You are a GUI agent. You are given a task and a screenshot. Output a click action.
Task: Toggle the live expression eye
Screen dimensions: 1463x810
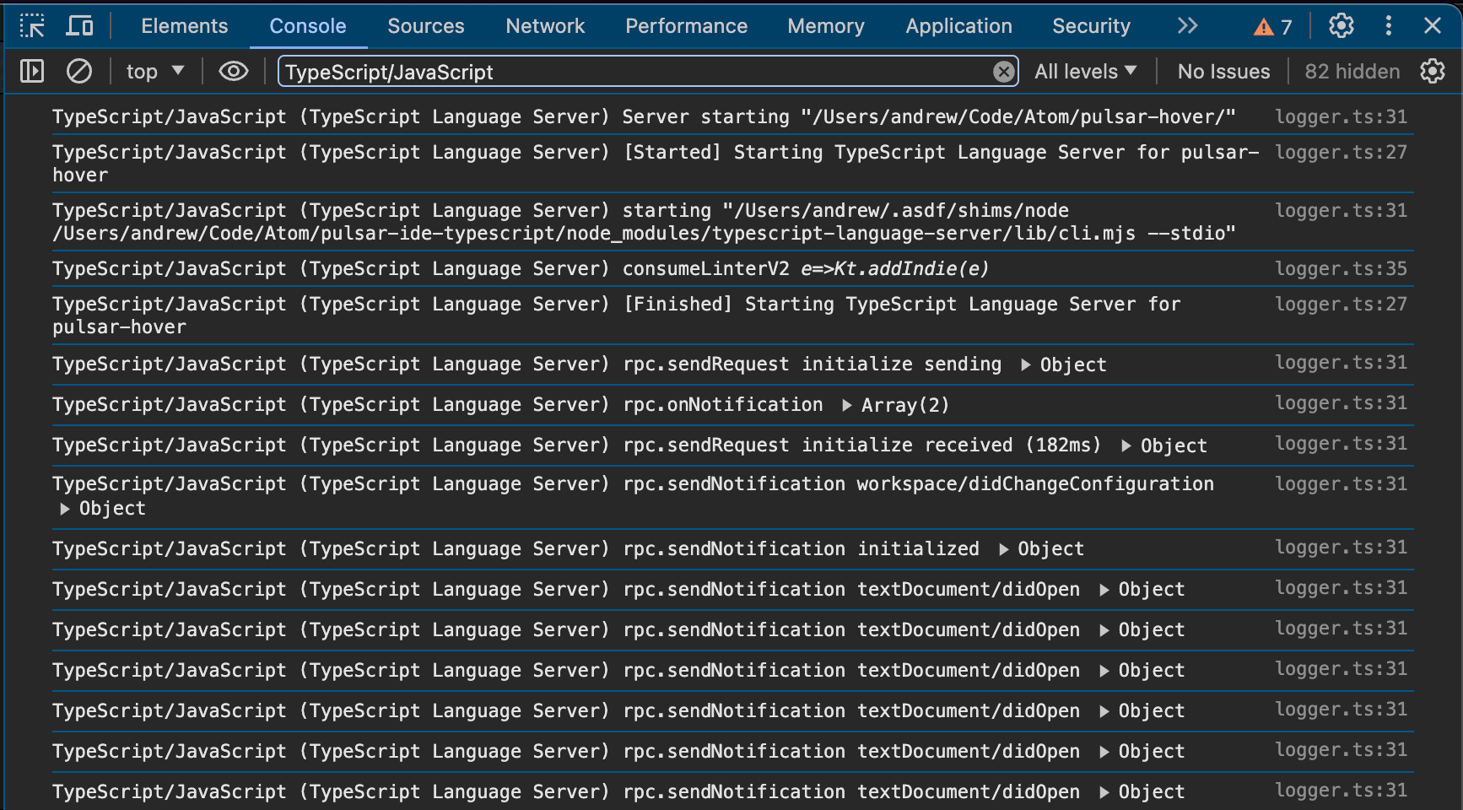click(x=234, y=71)
